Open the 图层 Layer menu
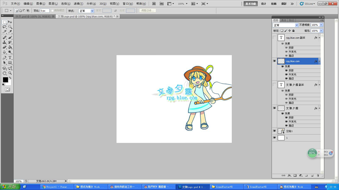This screenshot has height=190, width=339. click(x=53, y=4)
